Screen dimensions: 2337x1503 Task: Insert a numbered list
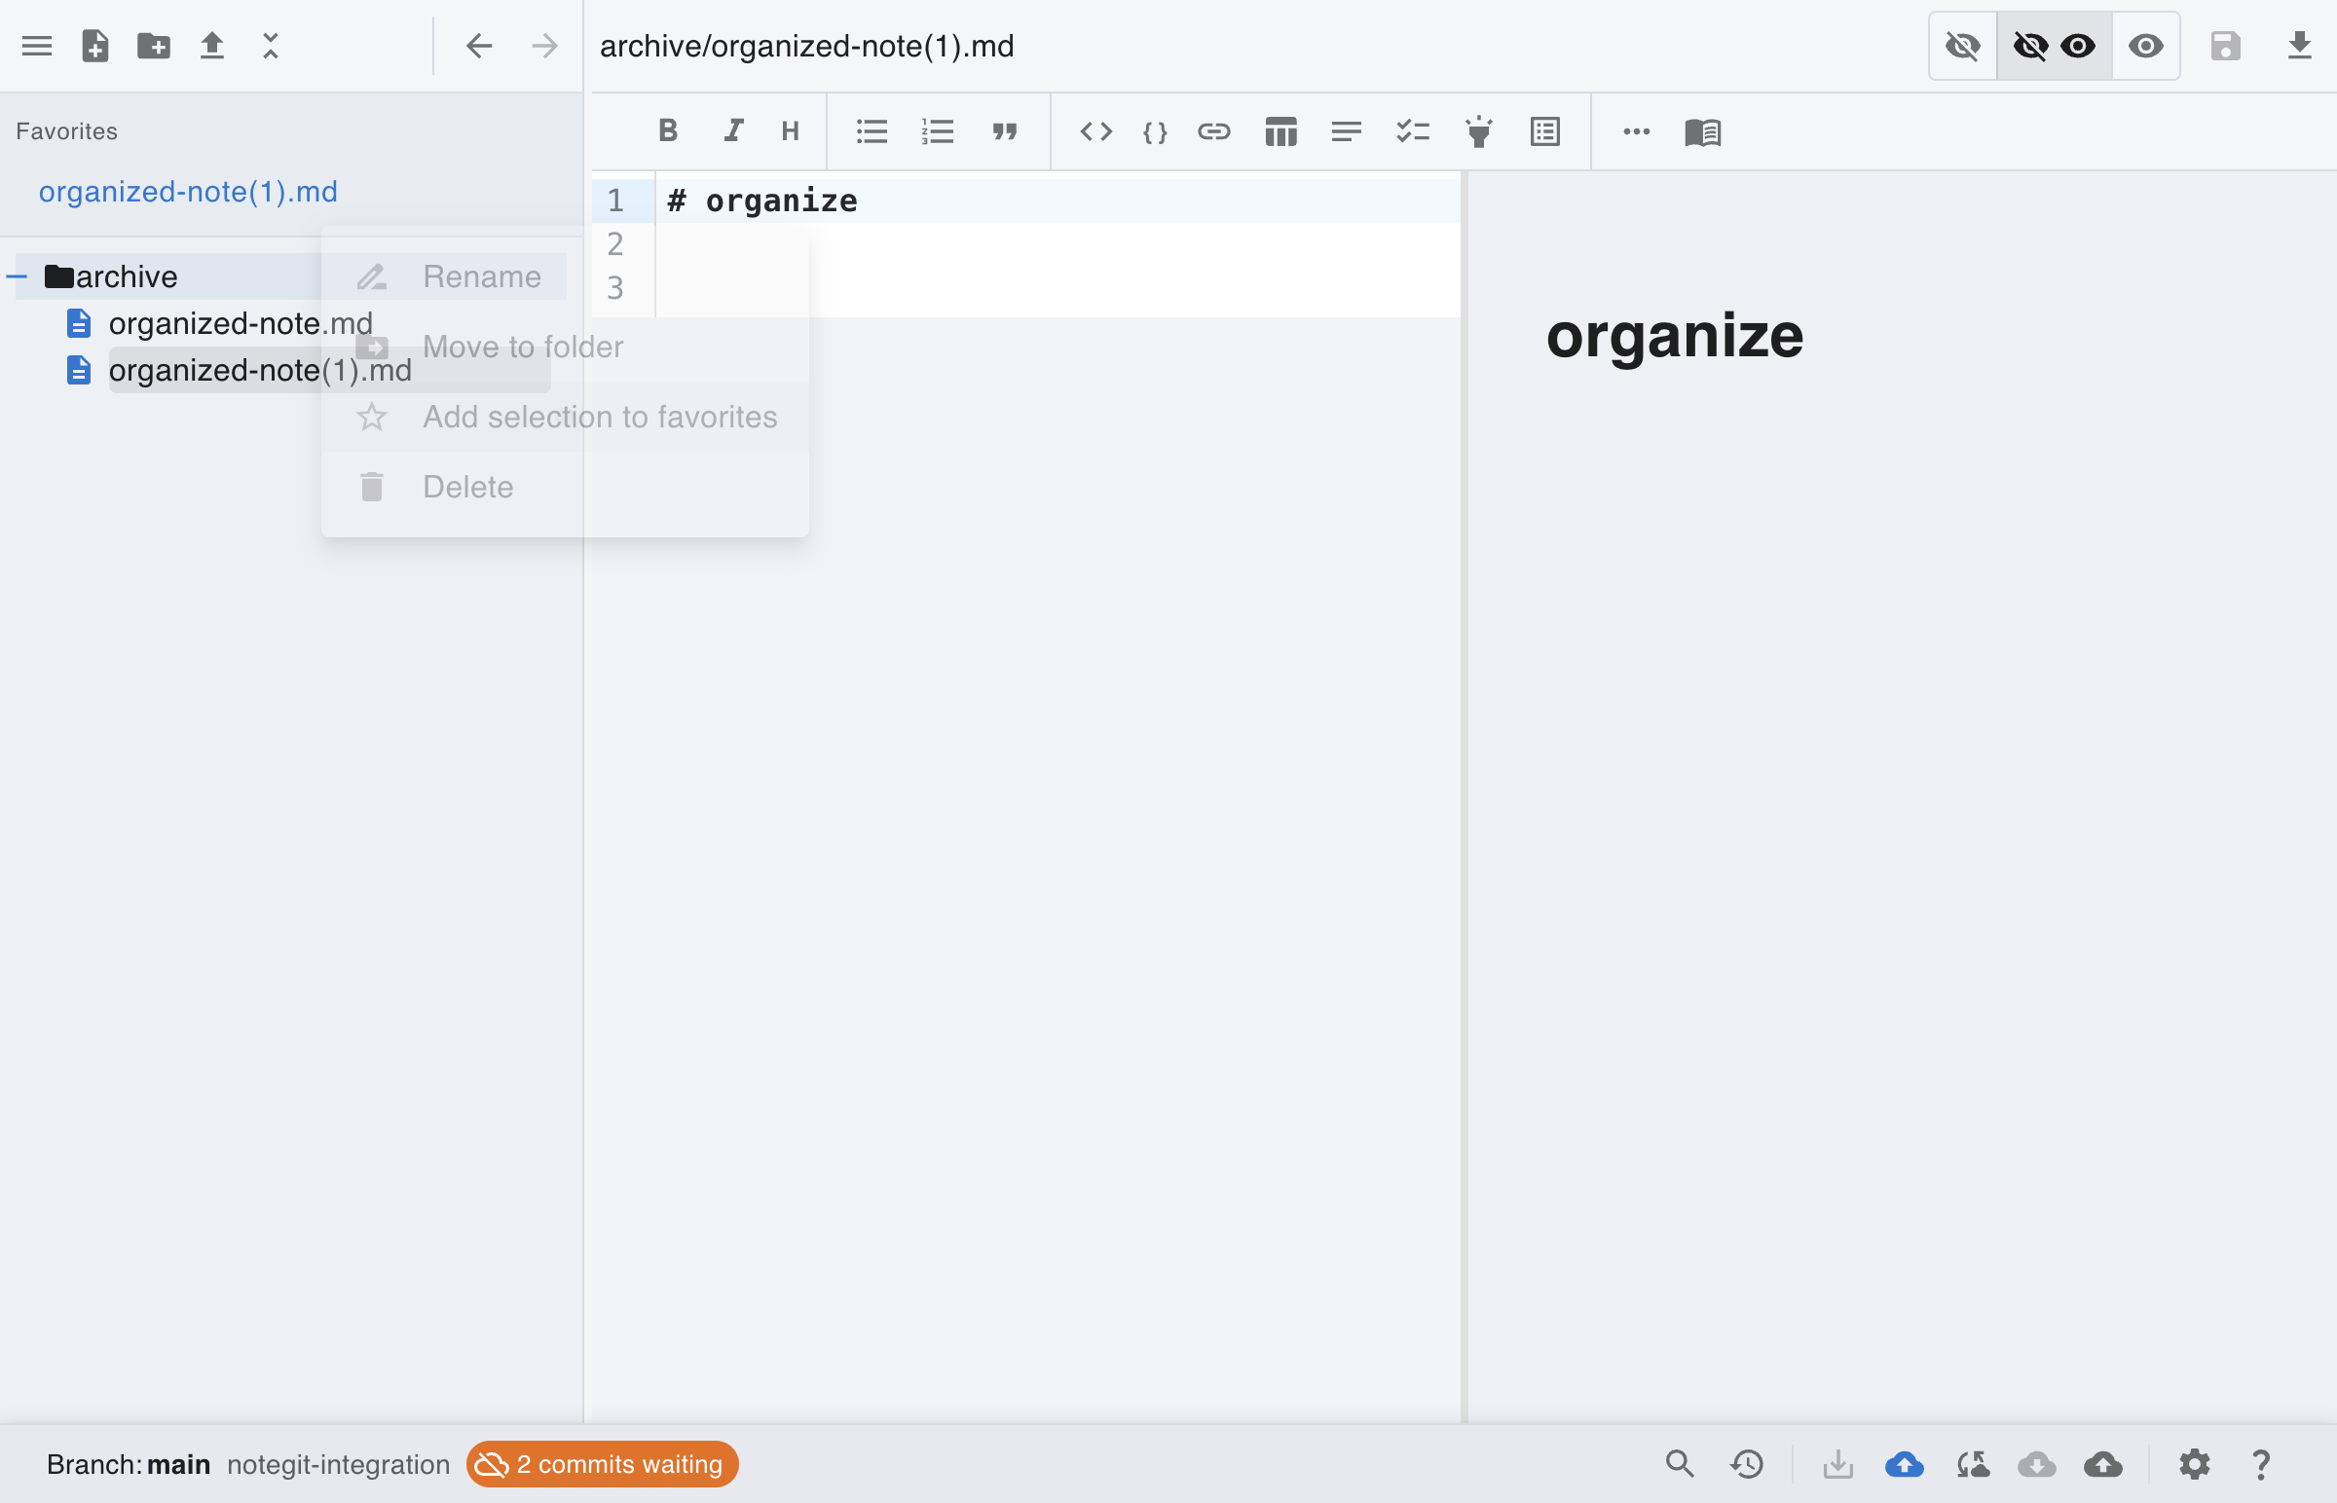pos(937,130)
